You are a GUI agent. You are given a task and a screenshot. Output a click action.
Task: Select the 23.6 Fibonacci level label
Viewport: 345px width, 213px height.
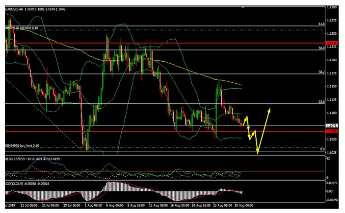point(322,102)
